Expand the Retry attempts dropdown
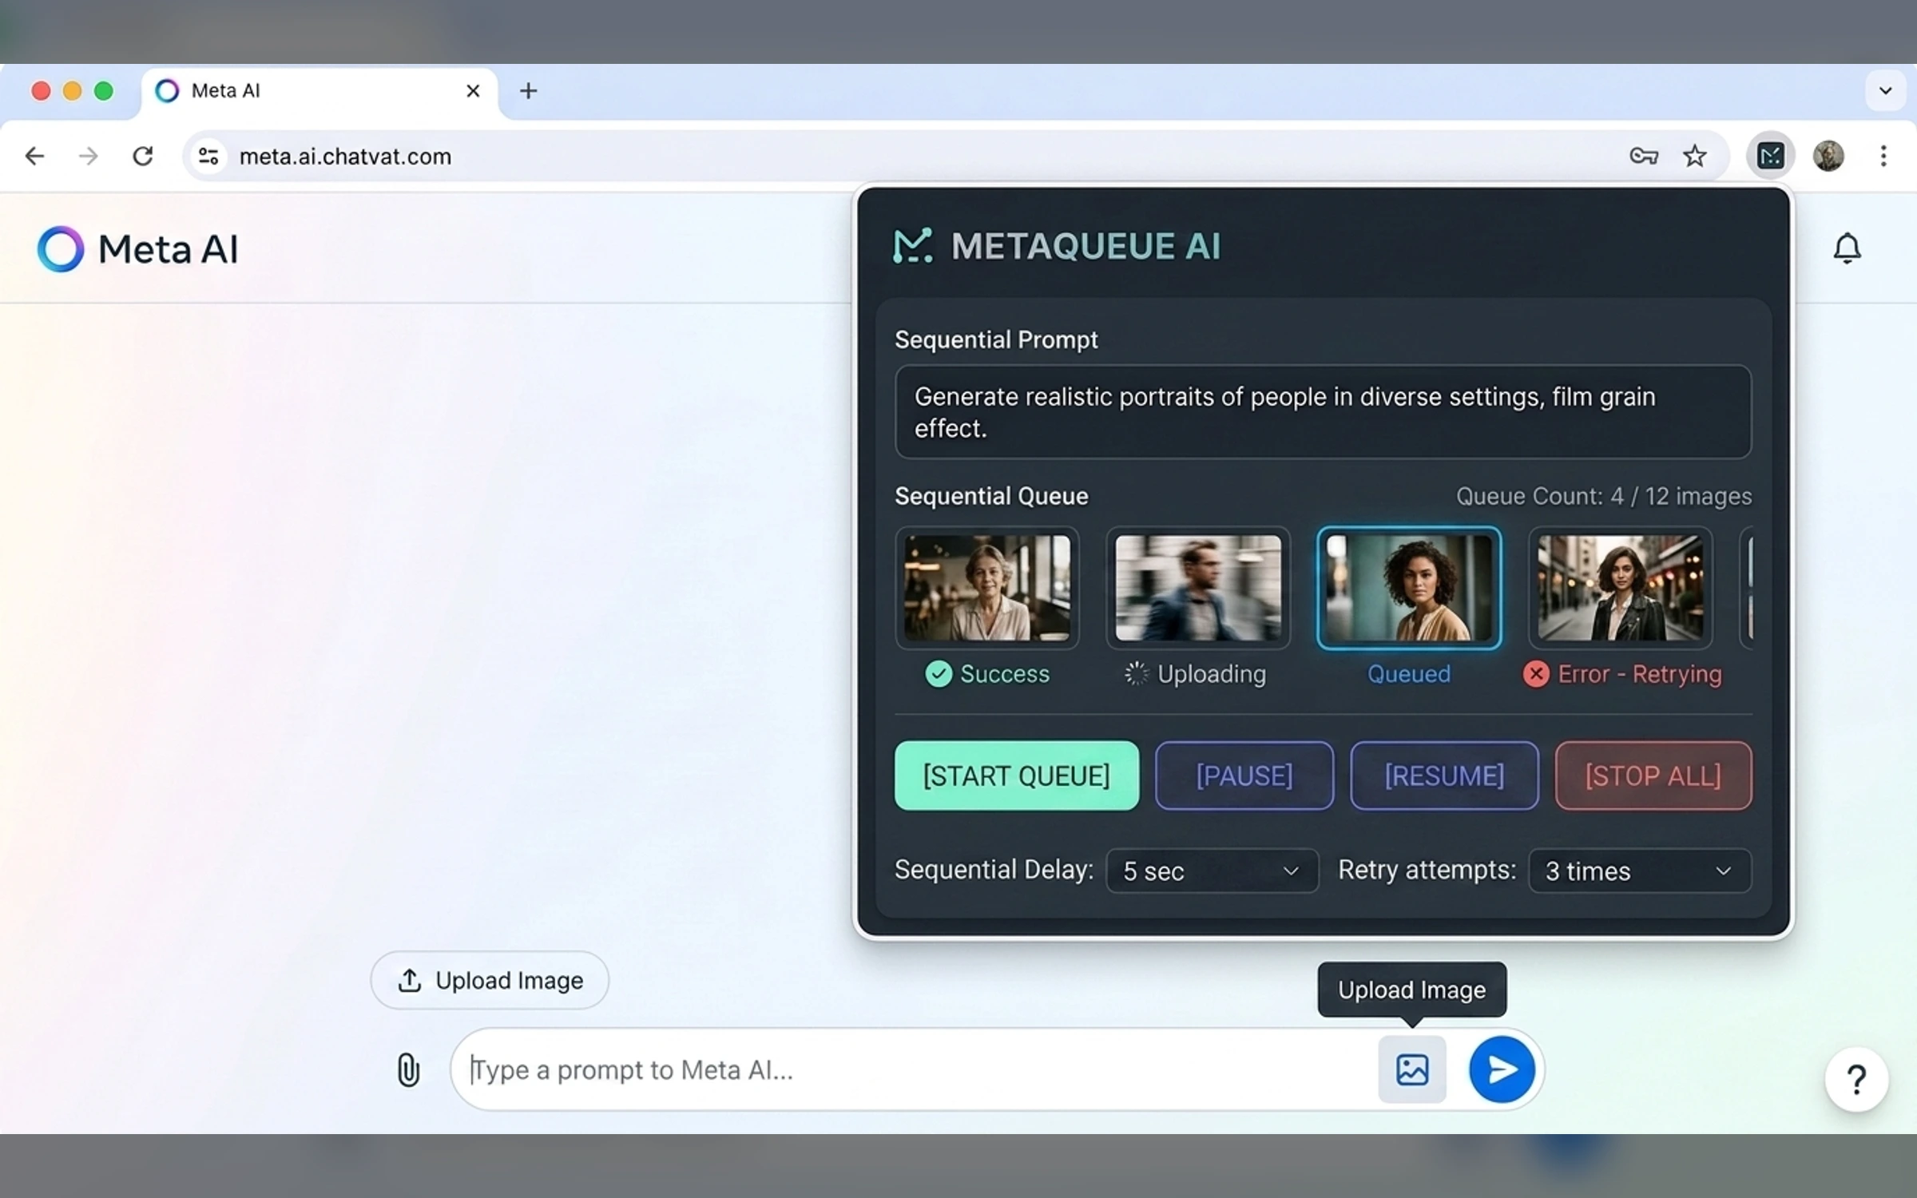Screen dimensions: 1917x1198 click(1639, 871)
